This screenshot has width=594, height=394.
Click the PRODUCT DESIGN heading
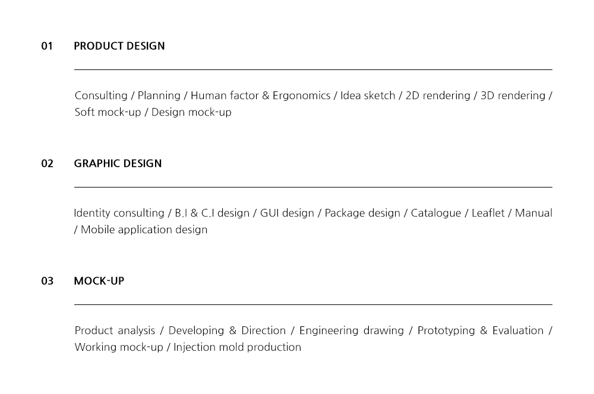tap(119, 46)
